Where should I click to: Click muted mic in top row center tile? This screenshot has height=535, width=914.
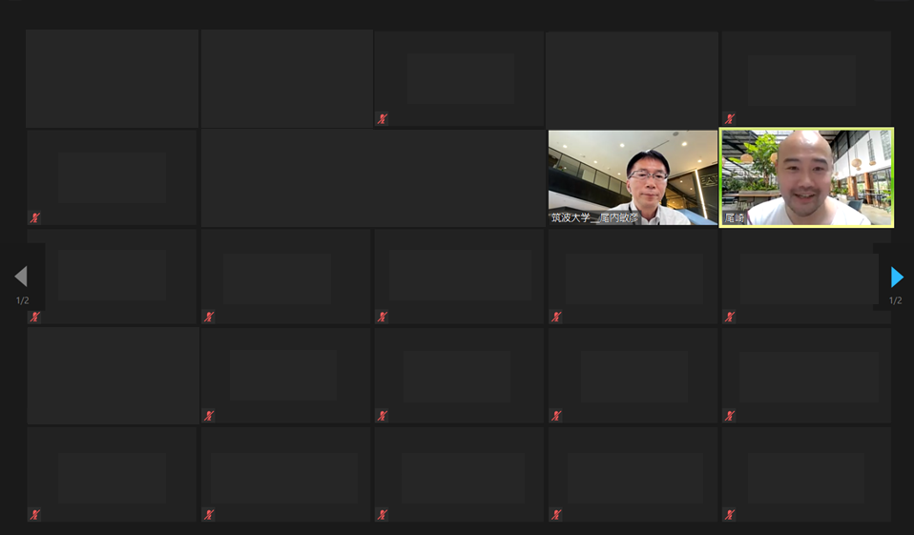[382, 119]
